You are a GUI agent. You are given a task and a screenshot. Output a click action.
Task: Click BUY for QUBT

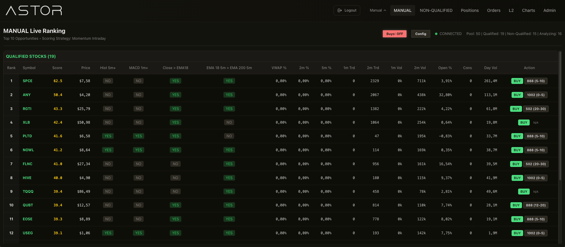(x=516, y=205)
